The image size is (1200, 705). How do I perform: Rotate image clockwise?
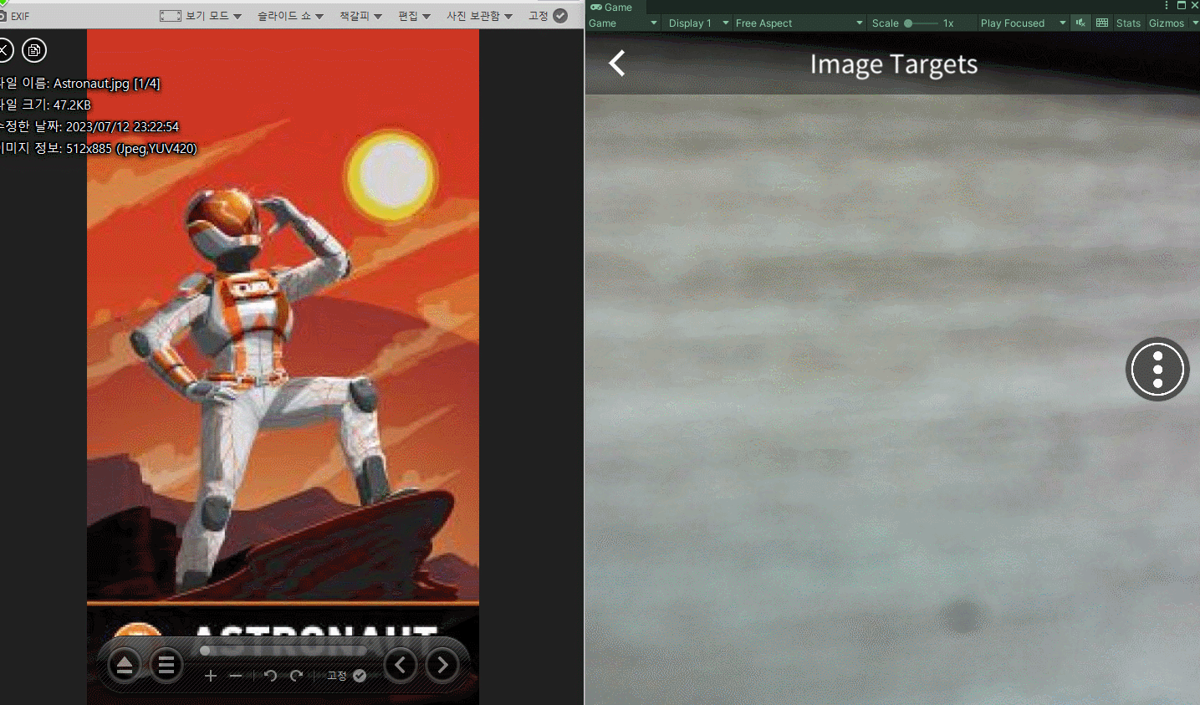pyautogui.click(x=296, y=676)
